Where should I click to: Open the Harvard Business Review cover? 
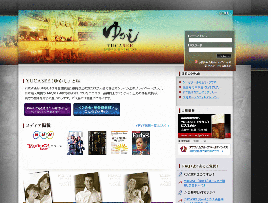pos(119,143)
